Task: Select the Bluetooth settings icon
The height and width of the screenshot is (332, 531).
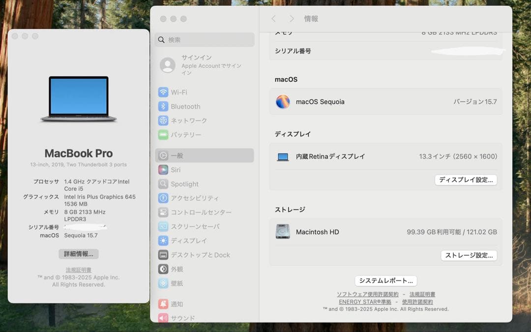Action: [184, 106]
